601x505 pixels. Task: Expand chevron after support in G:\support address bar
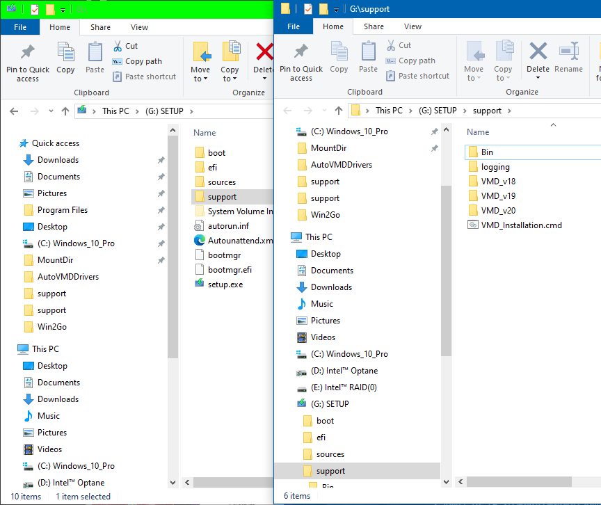click(509, 111)
